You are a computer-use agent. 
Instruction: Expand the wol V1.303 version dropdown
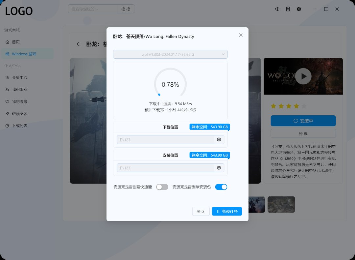point(170,54)
